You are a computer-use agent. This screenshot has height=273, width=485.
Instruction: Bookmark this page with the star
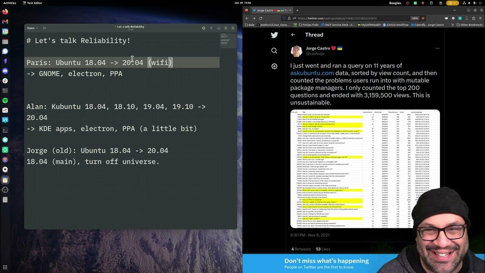[423, 18]
